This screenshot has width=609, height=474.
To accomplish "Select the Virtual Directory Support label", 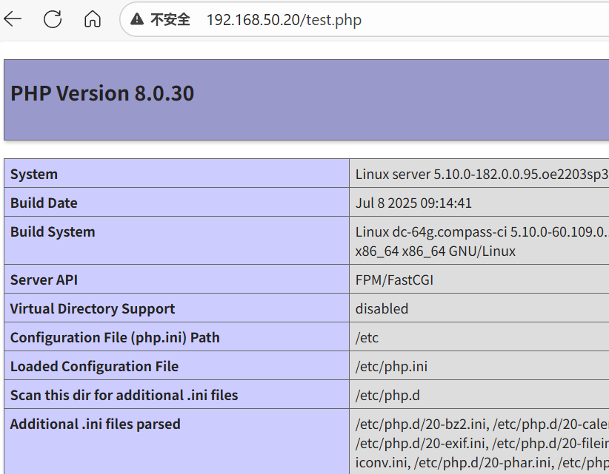I will tap(93, 309).
